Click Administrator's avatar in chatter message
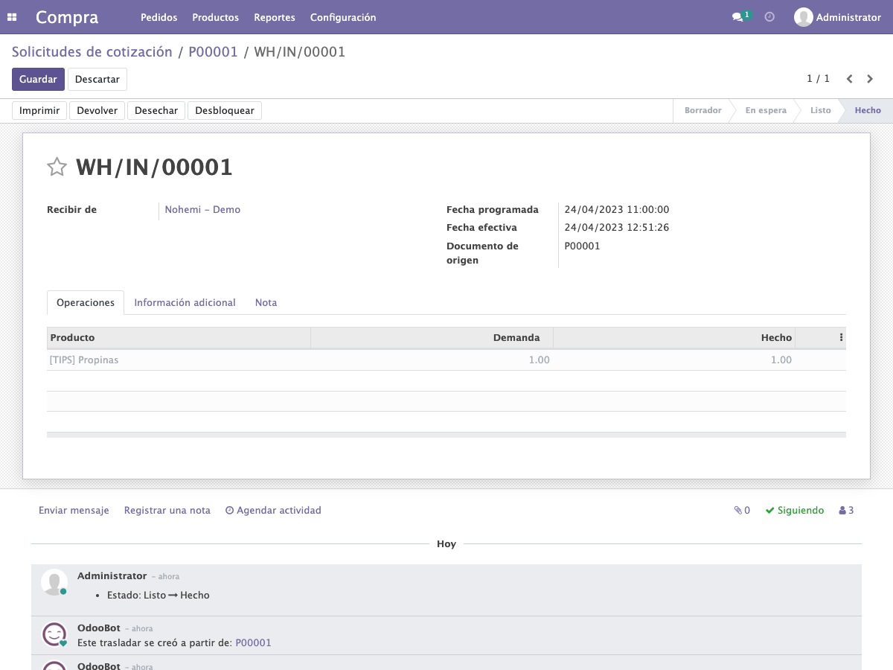 click(54, 582)
